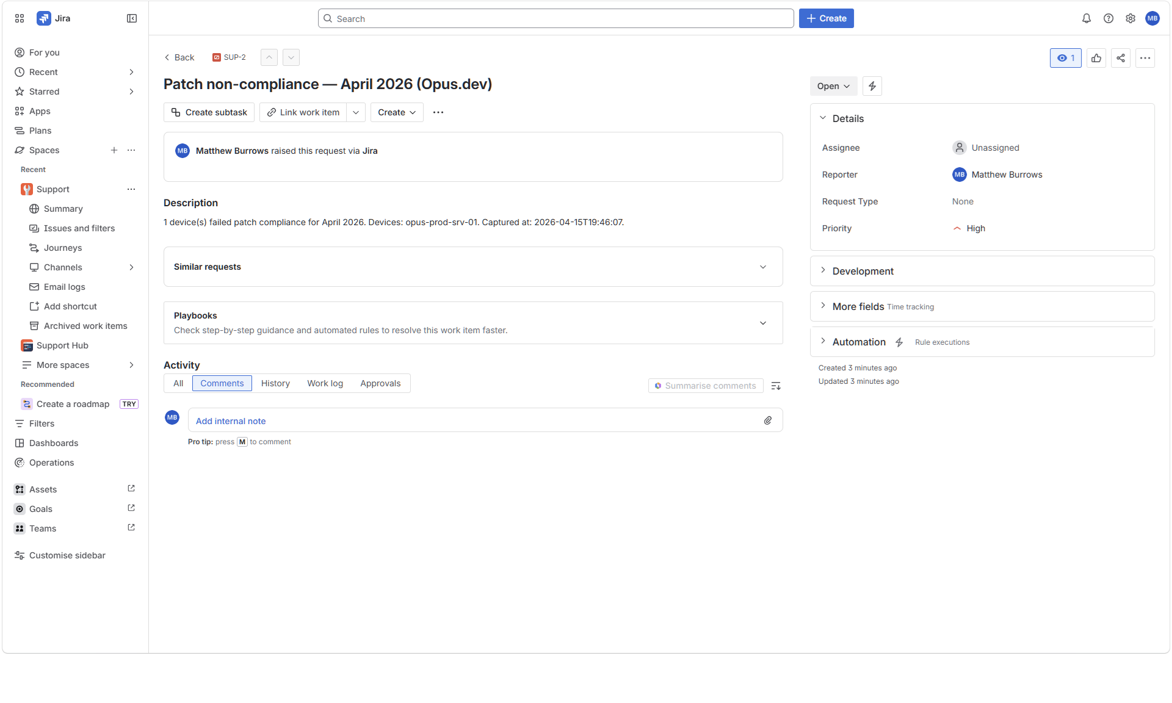
Task: Expand Recent in sidebar
Action: (x=131, y=72)
